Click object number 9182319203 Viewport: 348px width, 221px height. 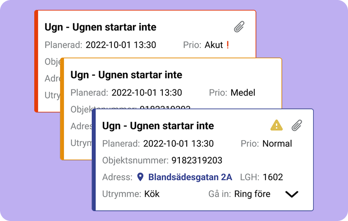(x=197, y=160)
